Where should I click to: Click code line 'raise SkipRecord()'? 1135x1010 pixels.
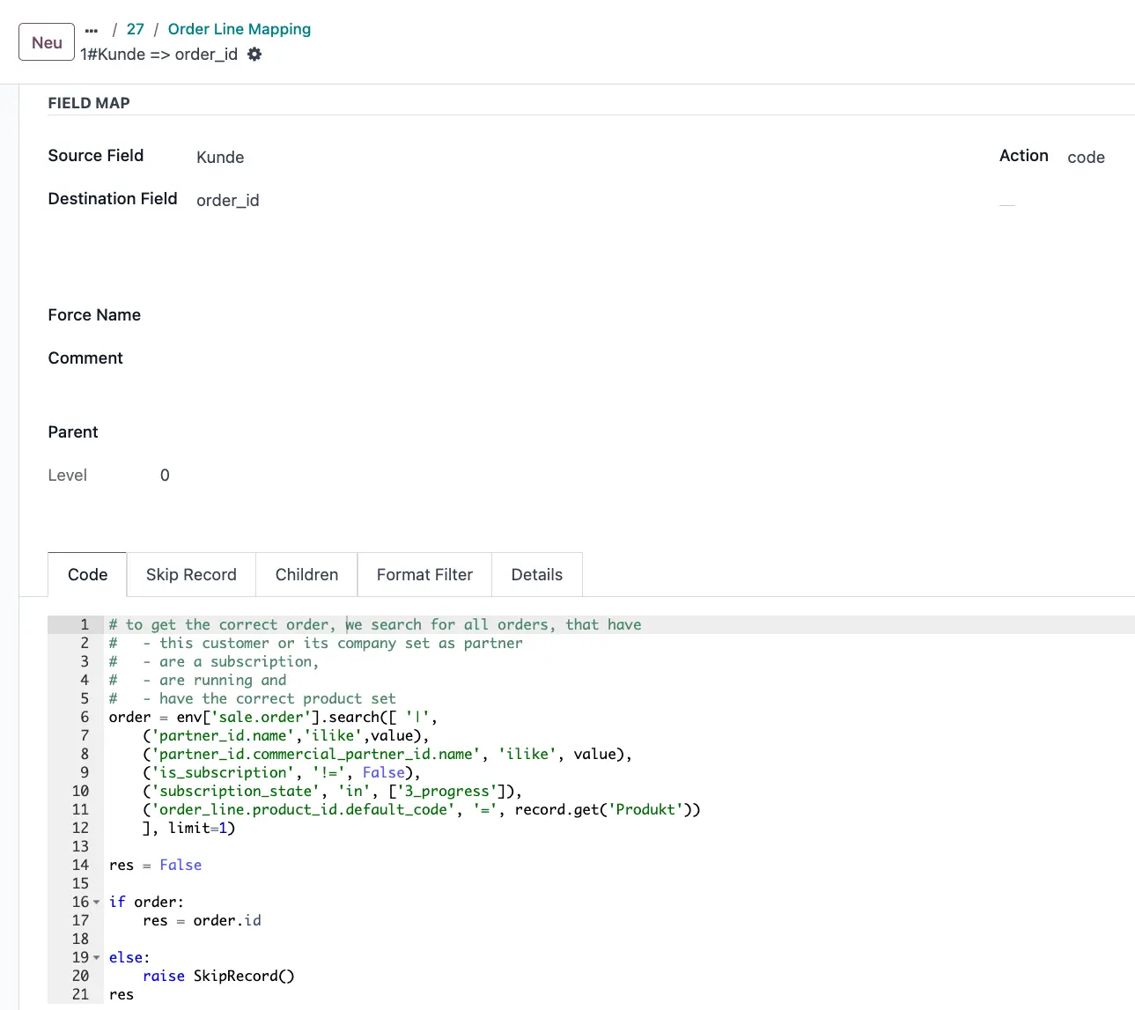tap(218, 976)
